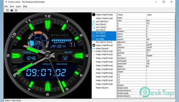Open the Help menu
Image resolution: width=179 pixels, height=102 pixels.
(25, 6)
